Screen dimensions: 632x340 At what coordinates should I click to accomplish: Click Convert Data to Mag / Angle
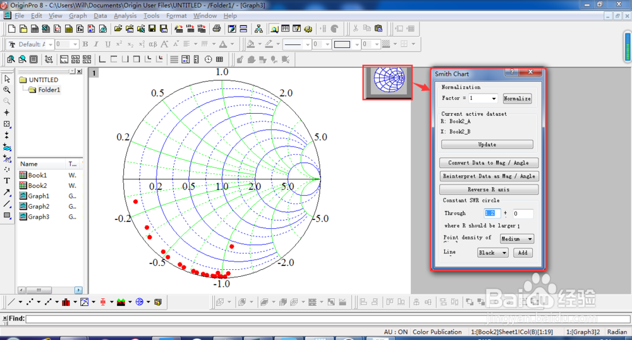[489, 163]
